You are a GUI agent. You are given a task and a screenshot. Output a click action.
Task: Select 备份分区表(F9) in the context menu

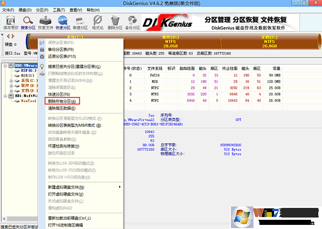[61, 49]
